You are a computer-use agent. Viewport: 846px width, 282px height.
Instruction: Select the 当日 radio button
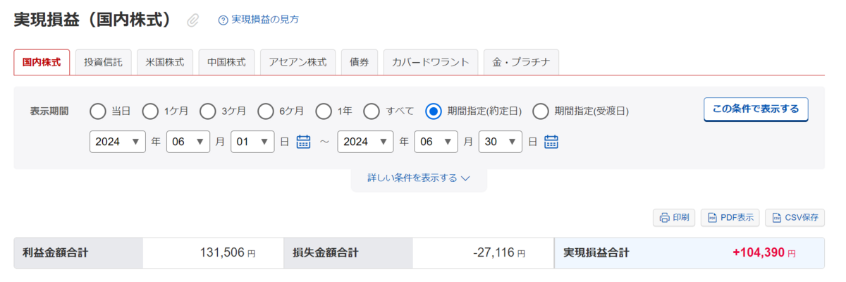[x=98, y=111]
